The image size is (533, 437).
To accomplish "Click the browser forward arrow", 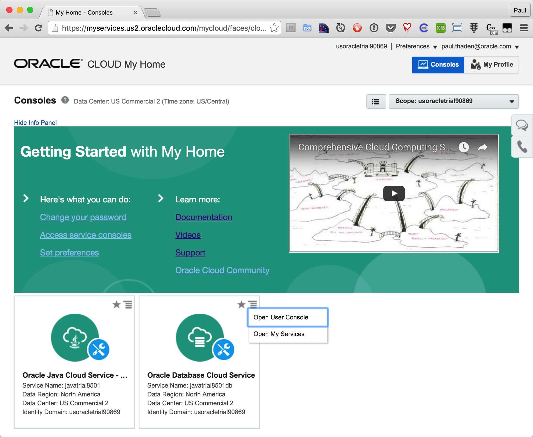I will click(24, 28).
